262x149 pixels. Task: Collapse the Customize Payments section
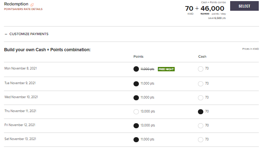tap(29, 34)
